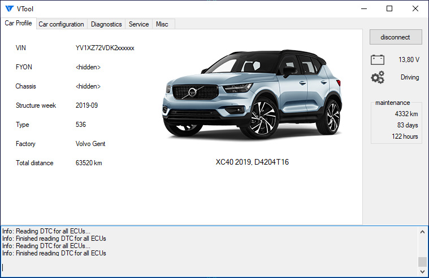
Task: Click the VTool logo icon in title bar
Action: click(9, 8)
